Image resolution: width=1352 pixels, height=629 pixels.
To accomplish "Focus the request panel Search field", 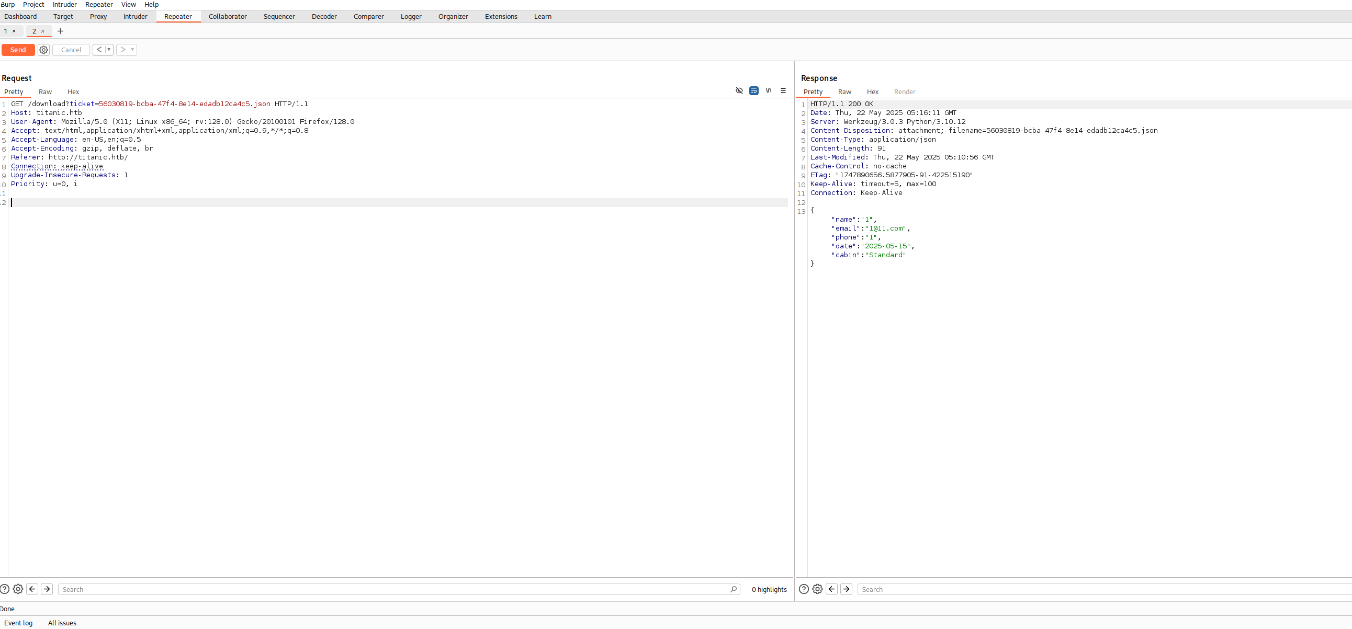I will [x=393, y=590].
